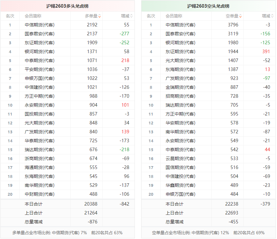The width and height of the screenshot is (277, 239).
Task: Select 国泰君安(代客) in long ranking
Action: [40, 34]
